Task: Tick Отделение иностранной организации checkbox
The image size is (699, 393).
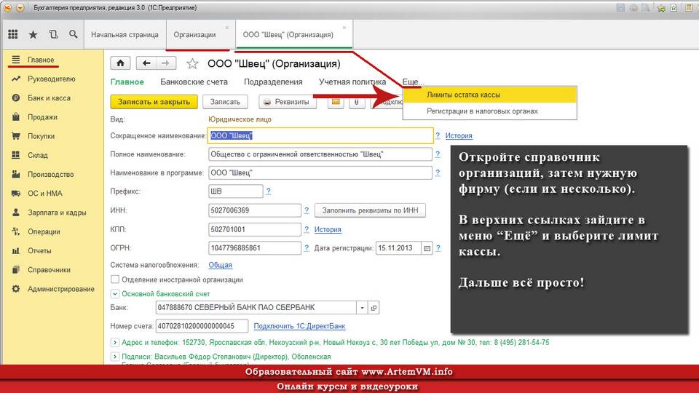Action: [x=115, y=279]
